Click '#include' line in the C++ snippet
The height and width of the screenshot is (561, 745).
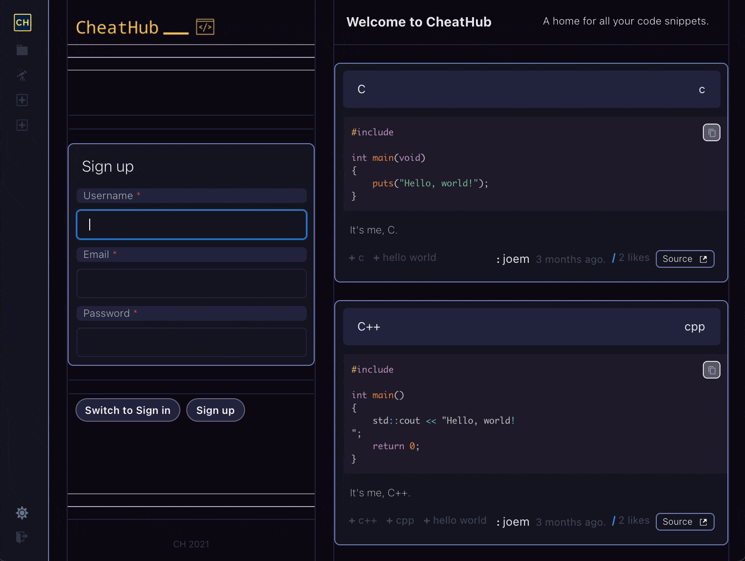pyautogui.click(x=372, y=370)
